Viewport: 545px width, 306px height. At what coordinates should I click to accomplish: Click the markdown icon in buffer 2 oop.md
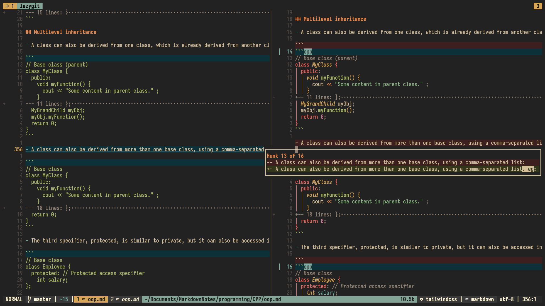118,299
